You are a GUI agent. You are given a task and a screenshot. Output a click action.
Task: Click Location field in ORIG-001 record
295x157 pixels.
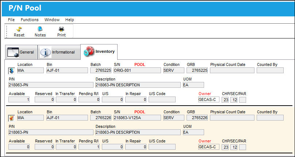tap(30, 70)
